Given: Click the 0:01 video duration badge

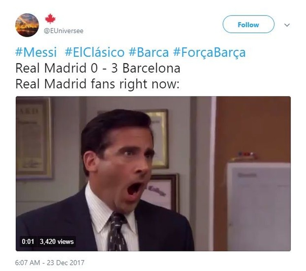Looking at the screenshot, I should pyautogui.click(x=28, y=242).
